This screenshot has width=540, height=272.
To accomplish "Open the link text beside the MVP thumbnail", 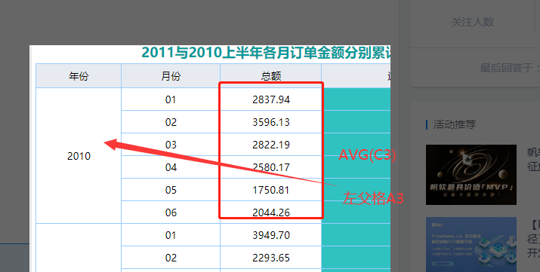I will 533,159.
